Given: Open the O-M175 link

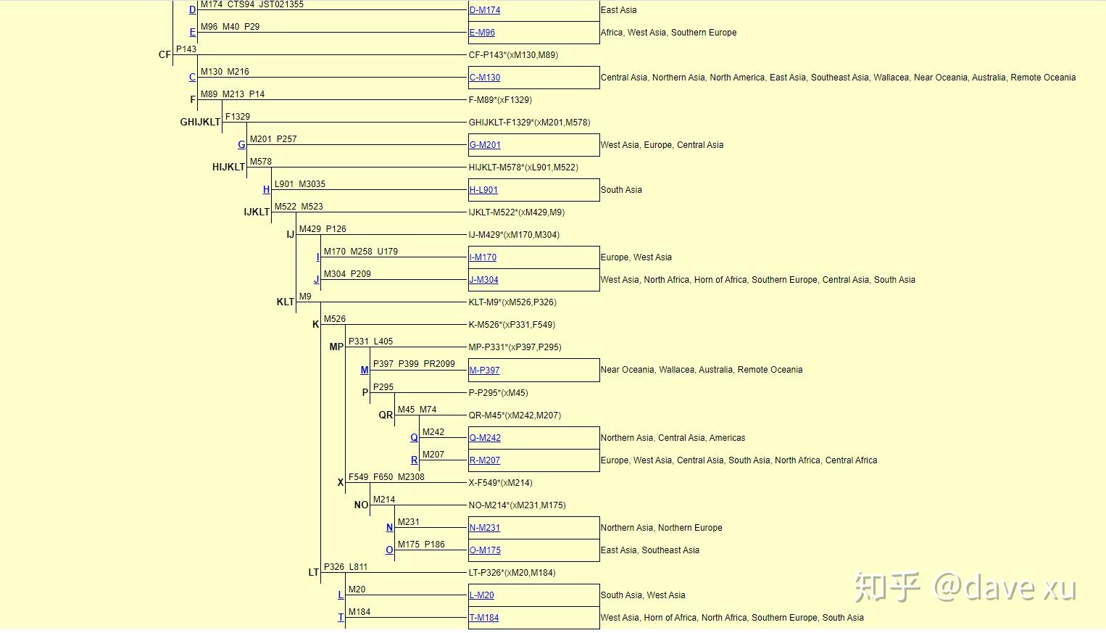Looking at the screenshot, I should (485, 550).
